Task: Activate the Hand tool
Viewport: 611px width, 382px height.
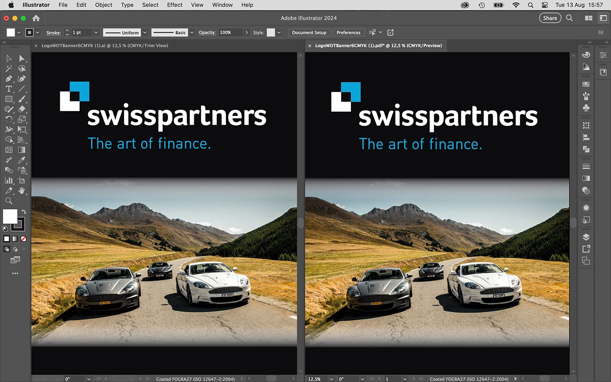Action: click(x=22, y=191)
